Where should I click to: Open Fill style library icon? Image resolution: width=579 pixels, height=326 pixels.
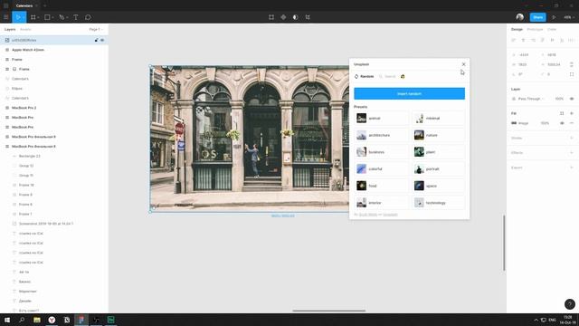[x=562, y=113]
